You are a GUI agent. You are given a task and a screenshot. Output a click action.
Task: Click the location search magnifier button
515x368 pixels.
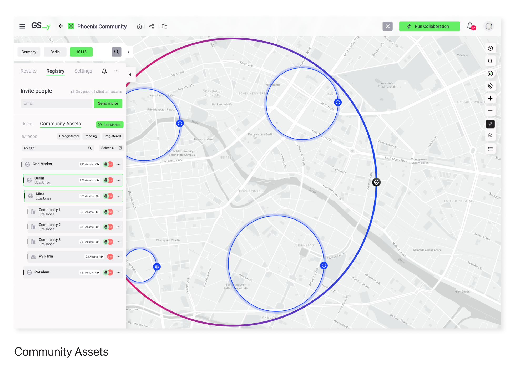[117, 52]
